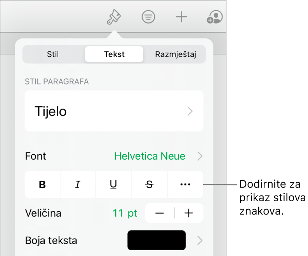Open the filter/organize menu icon
The image size is (308, 256).
click(148, 17)
